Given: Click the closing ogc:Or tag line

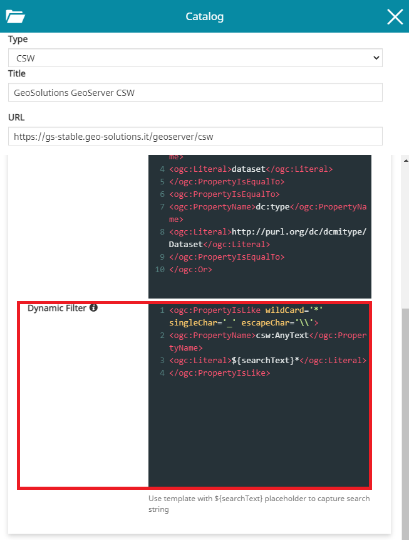Looking at the screenshot, I should pos(190,270).
